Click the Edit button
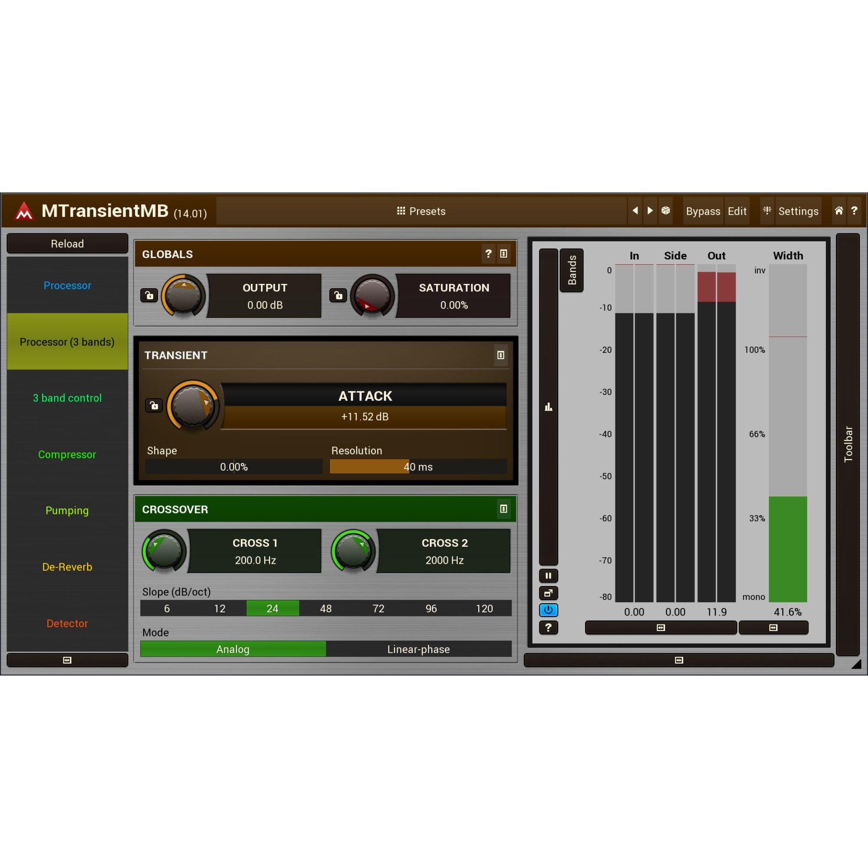The height and width of the screenshot is (868, 868). (x=737, y=211)
